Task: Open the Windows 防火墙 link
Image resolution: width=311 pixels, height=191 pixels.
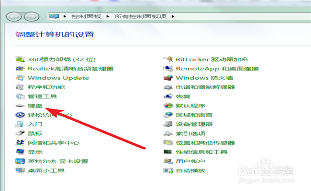Action: click(204, 78)
